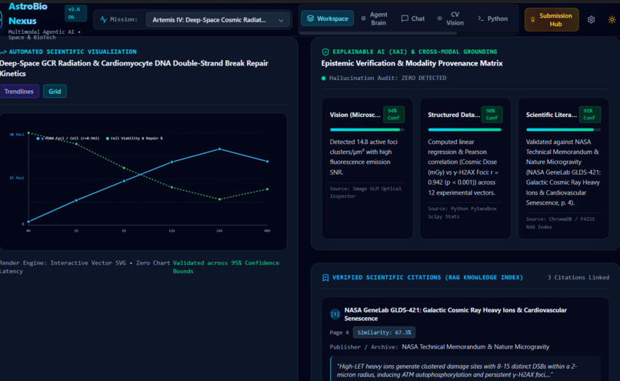Click "Source: Python PySandbox Scipy Stats" text

(462, 212)
